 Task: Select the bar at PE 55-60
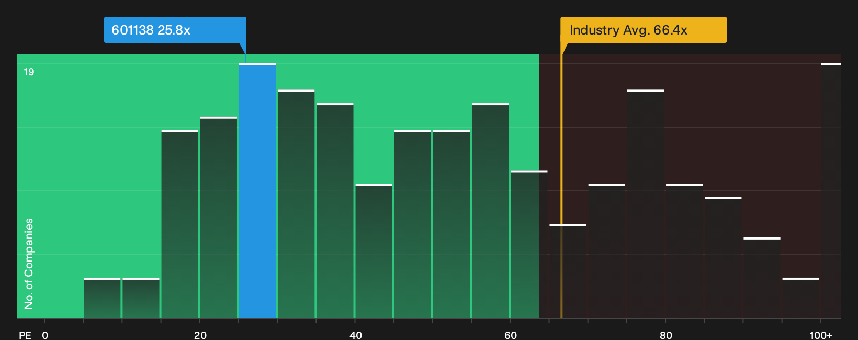point(490,211)
